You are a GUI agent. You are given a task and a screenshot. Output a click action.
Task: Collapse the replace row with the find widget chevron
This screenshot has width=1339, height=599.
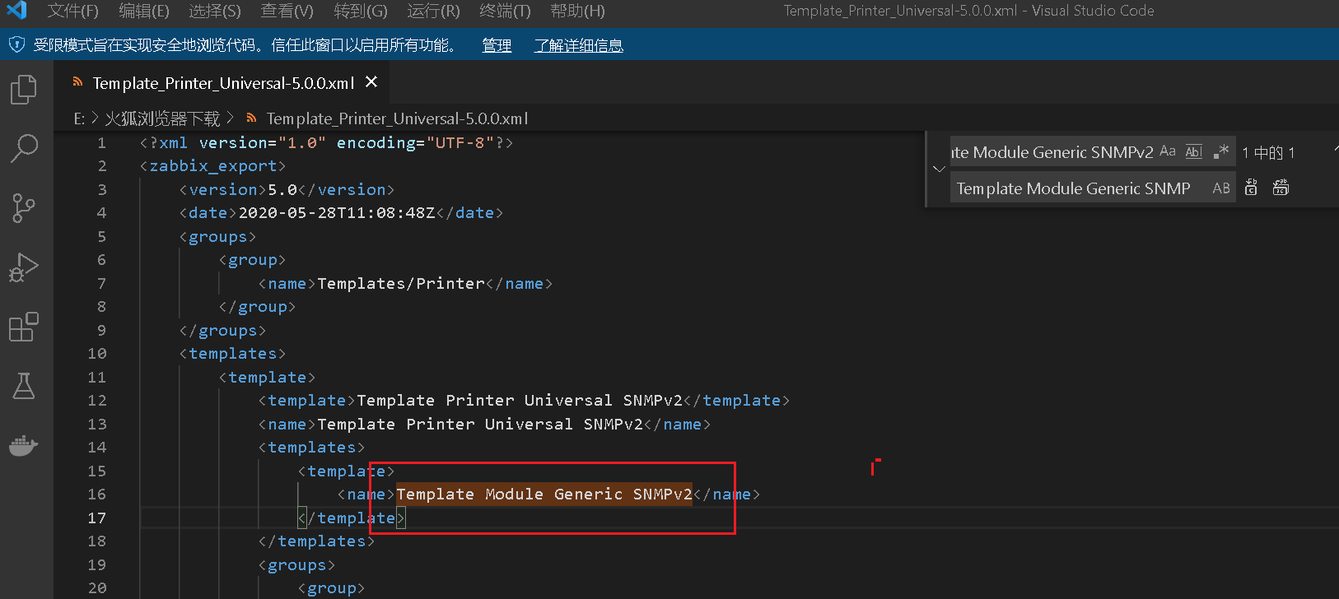tap(939, 169)
